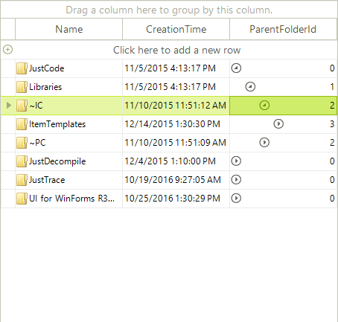Click the folder icon beside ItemTemplates
Screen dimensions: 338x322
pyautogui.click(x=22, y=124)
